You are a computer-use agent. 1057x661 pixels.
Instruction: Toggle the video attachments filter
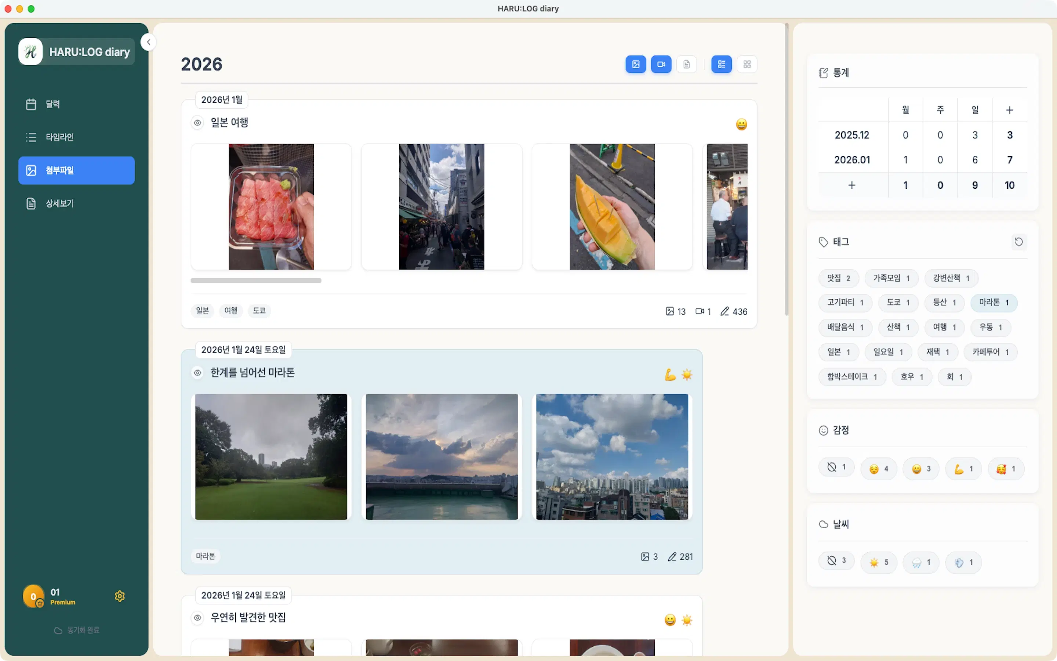coord(661,64)
